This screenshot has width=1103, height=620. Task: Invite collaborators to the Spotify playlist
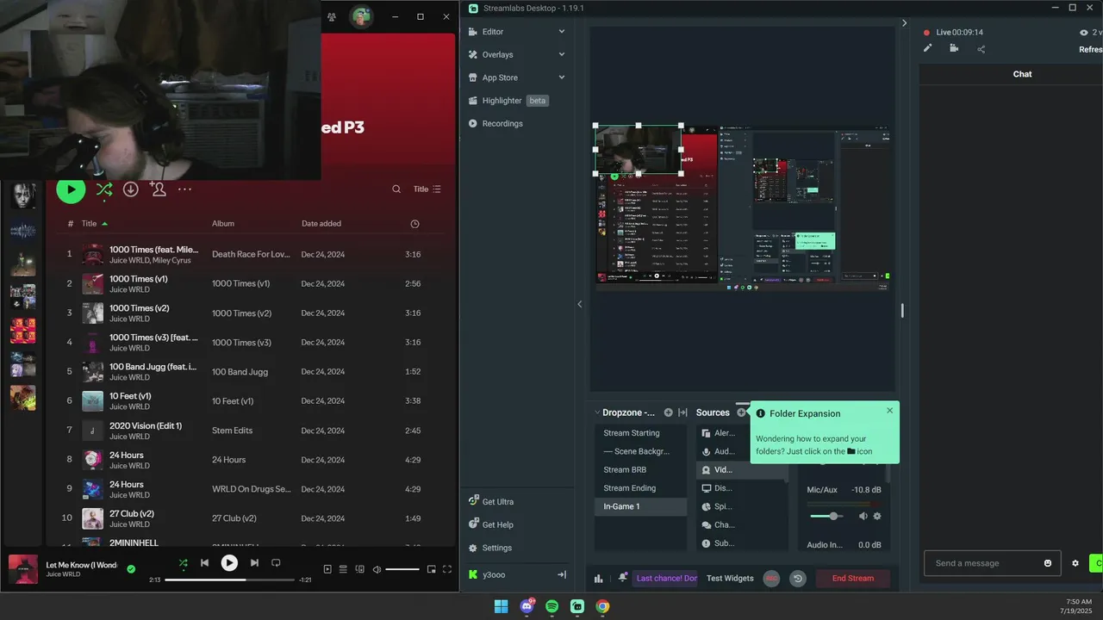click(158, 189)
